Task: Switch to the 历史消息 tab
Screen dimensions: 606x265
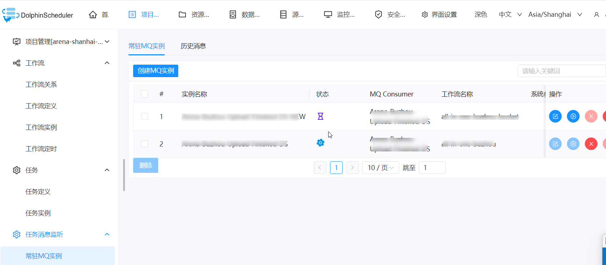Action: (x=193, y=46)
